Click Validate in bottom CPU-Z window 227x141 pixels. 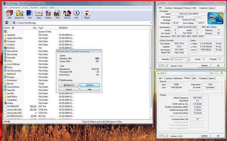pos(204,136)
